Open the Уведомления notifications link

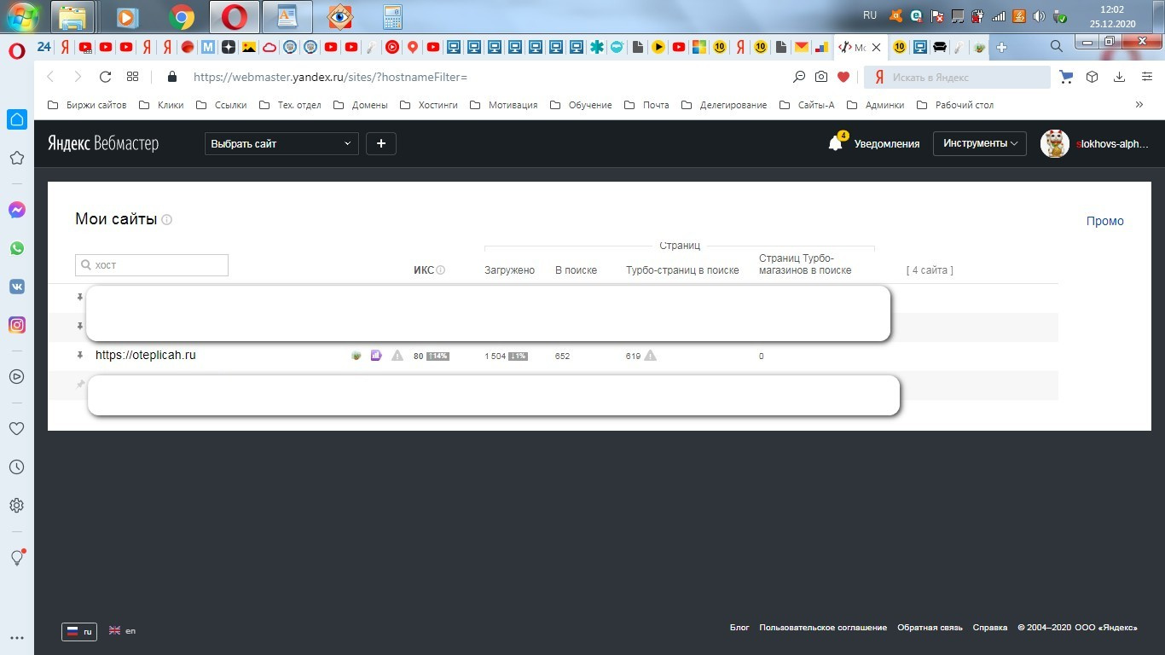pyautogui.click(x=887, y=144)
